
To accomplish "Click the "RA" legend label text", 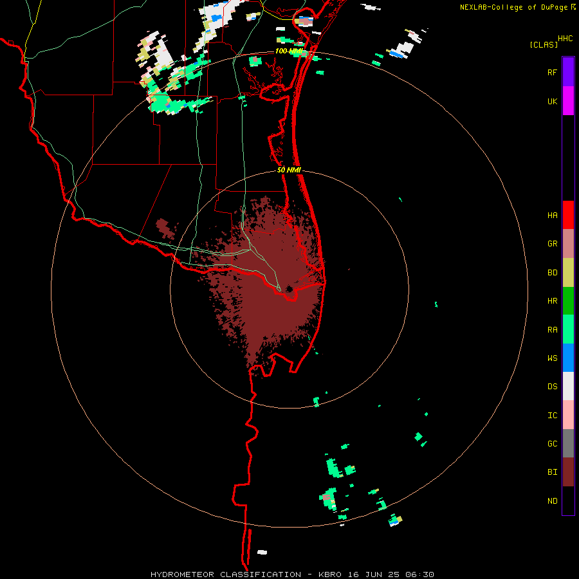I will click(x=552, y=330).
